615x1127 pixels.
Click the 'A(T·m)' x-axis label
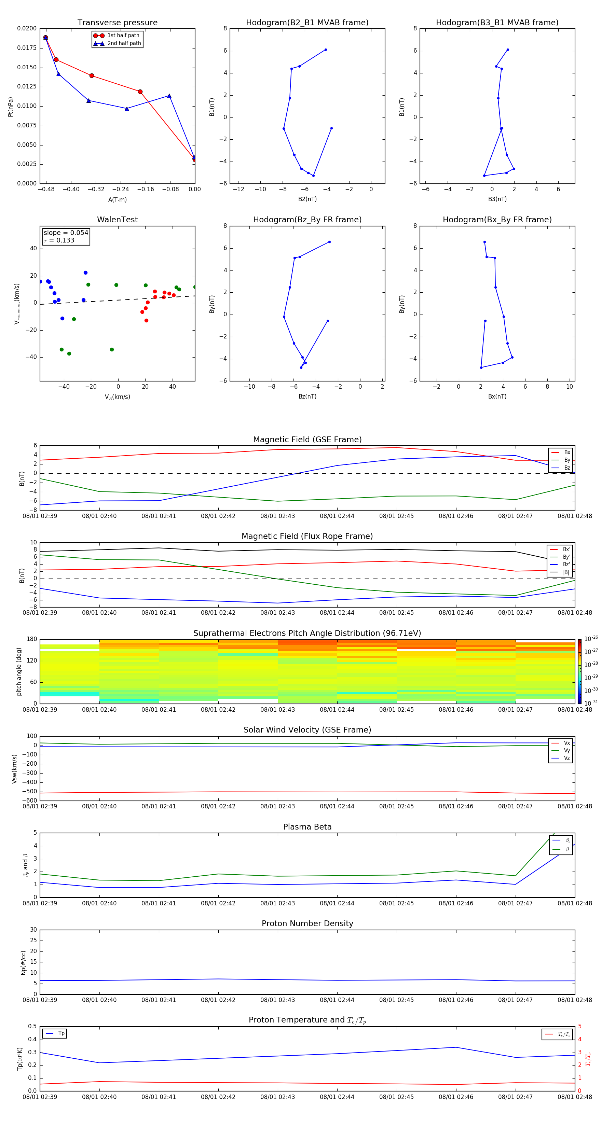(117, 200)
